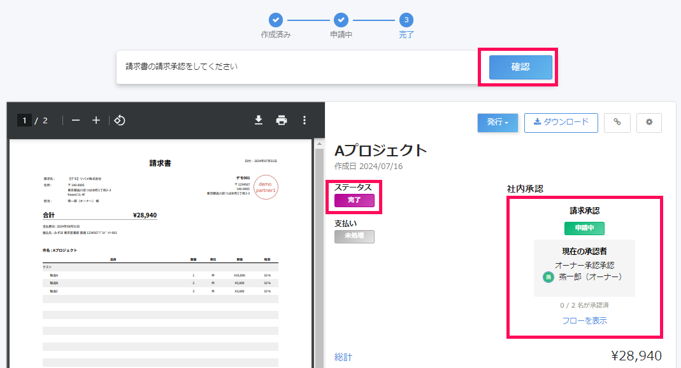
Task: Print the invoice PDF
Action: coord(282,120)
